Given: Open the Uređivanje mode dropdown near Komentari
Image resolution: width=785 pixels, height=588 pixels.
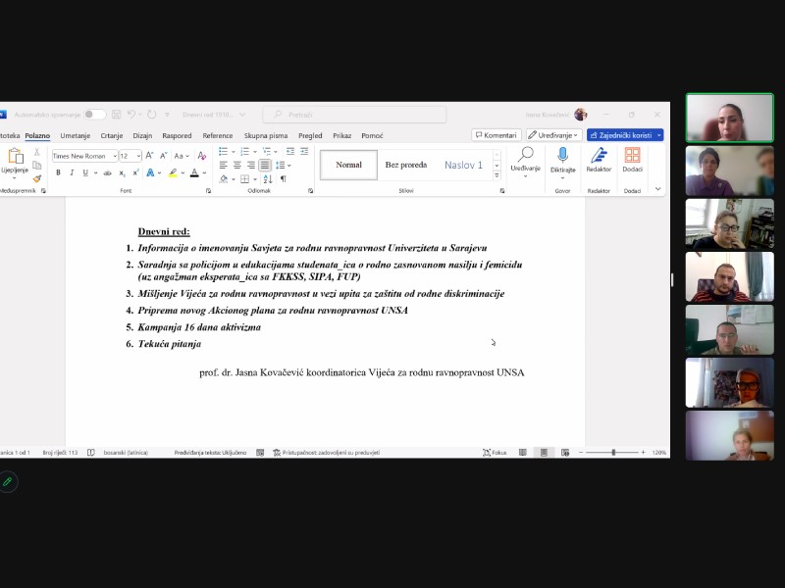Looking at the screenshot, I should point(553,135).
